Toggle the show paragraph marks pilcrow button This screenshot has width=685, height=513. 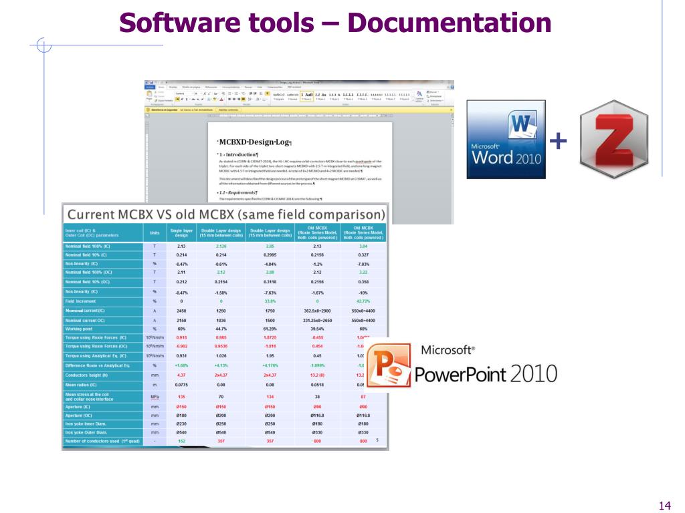tap(268, 94)
